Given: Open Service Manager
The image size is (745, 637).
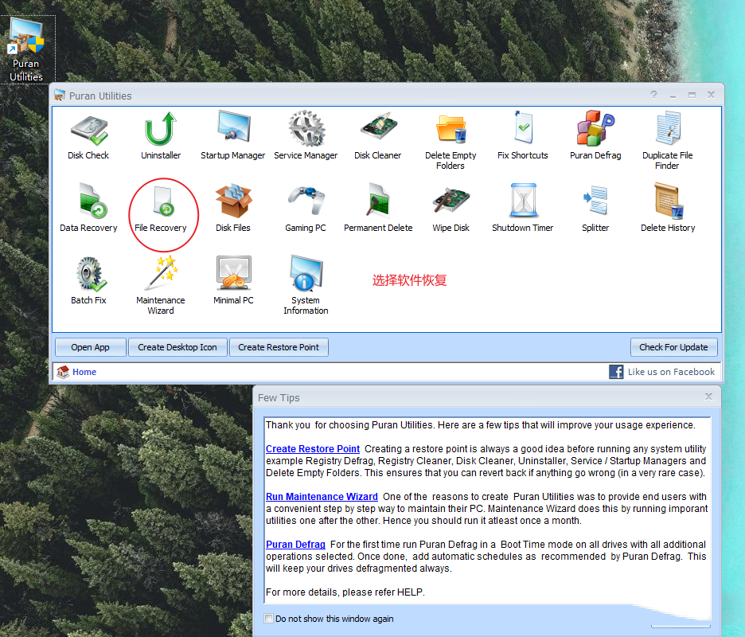Looking at the screenshot, I should 306,135.
